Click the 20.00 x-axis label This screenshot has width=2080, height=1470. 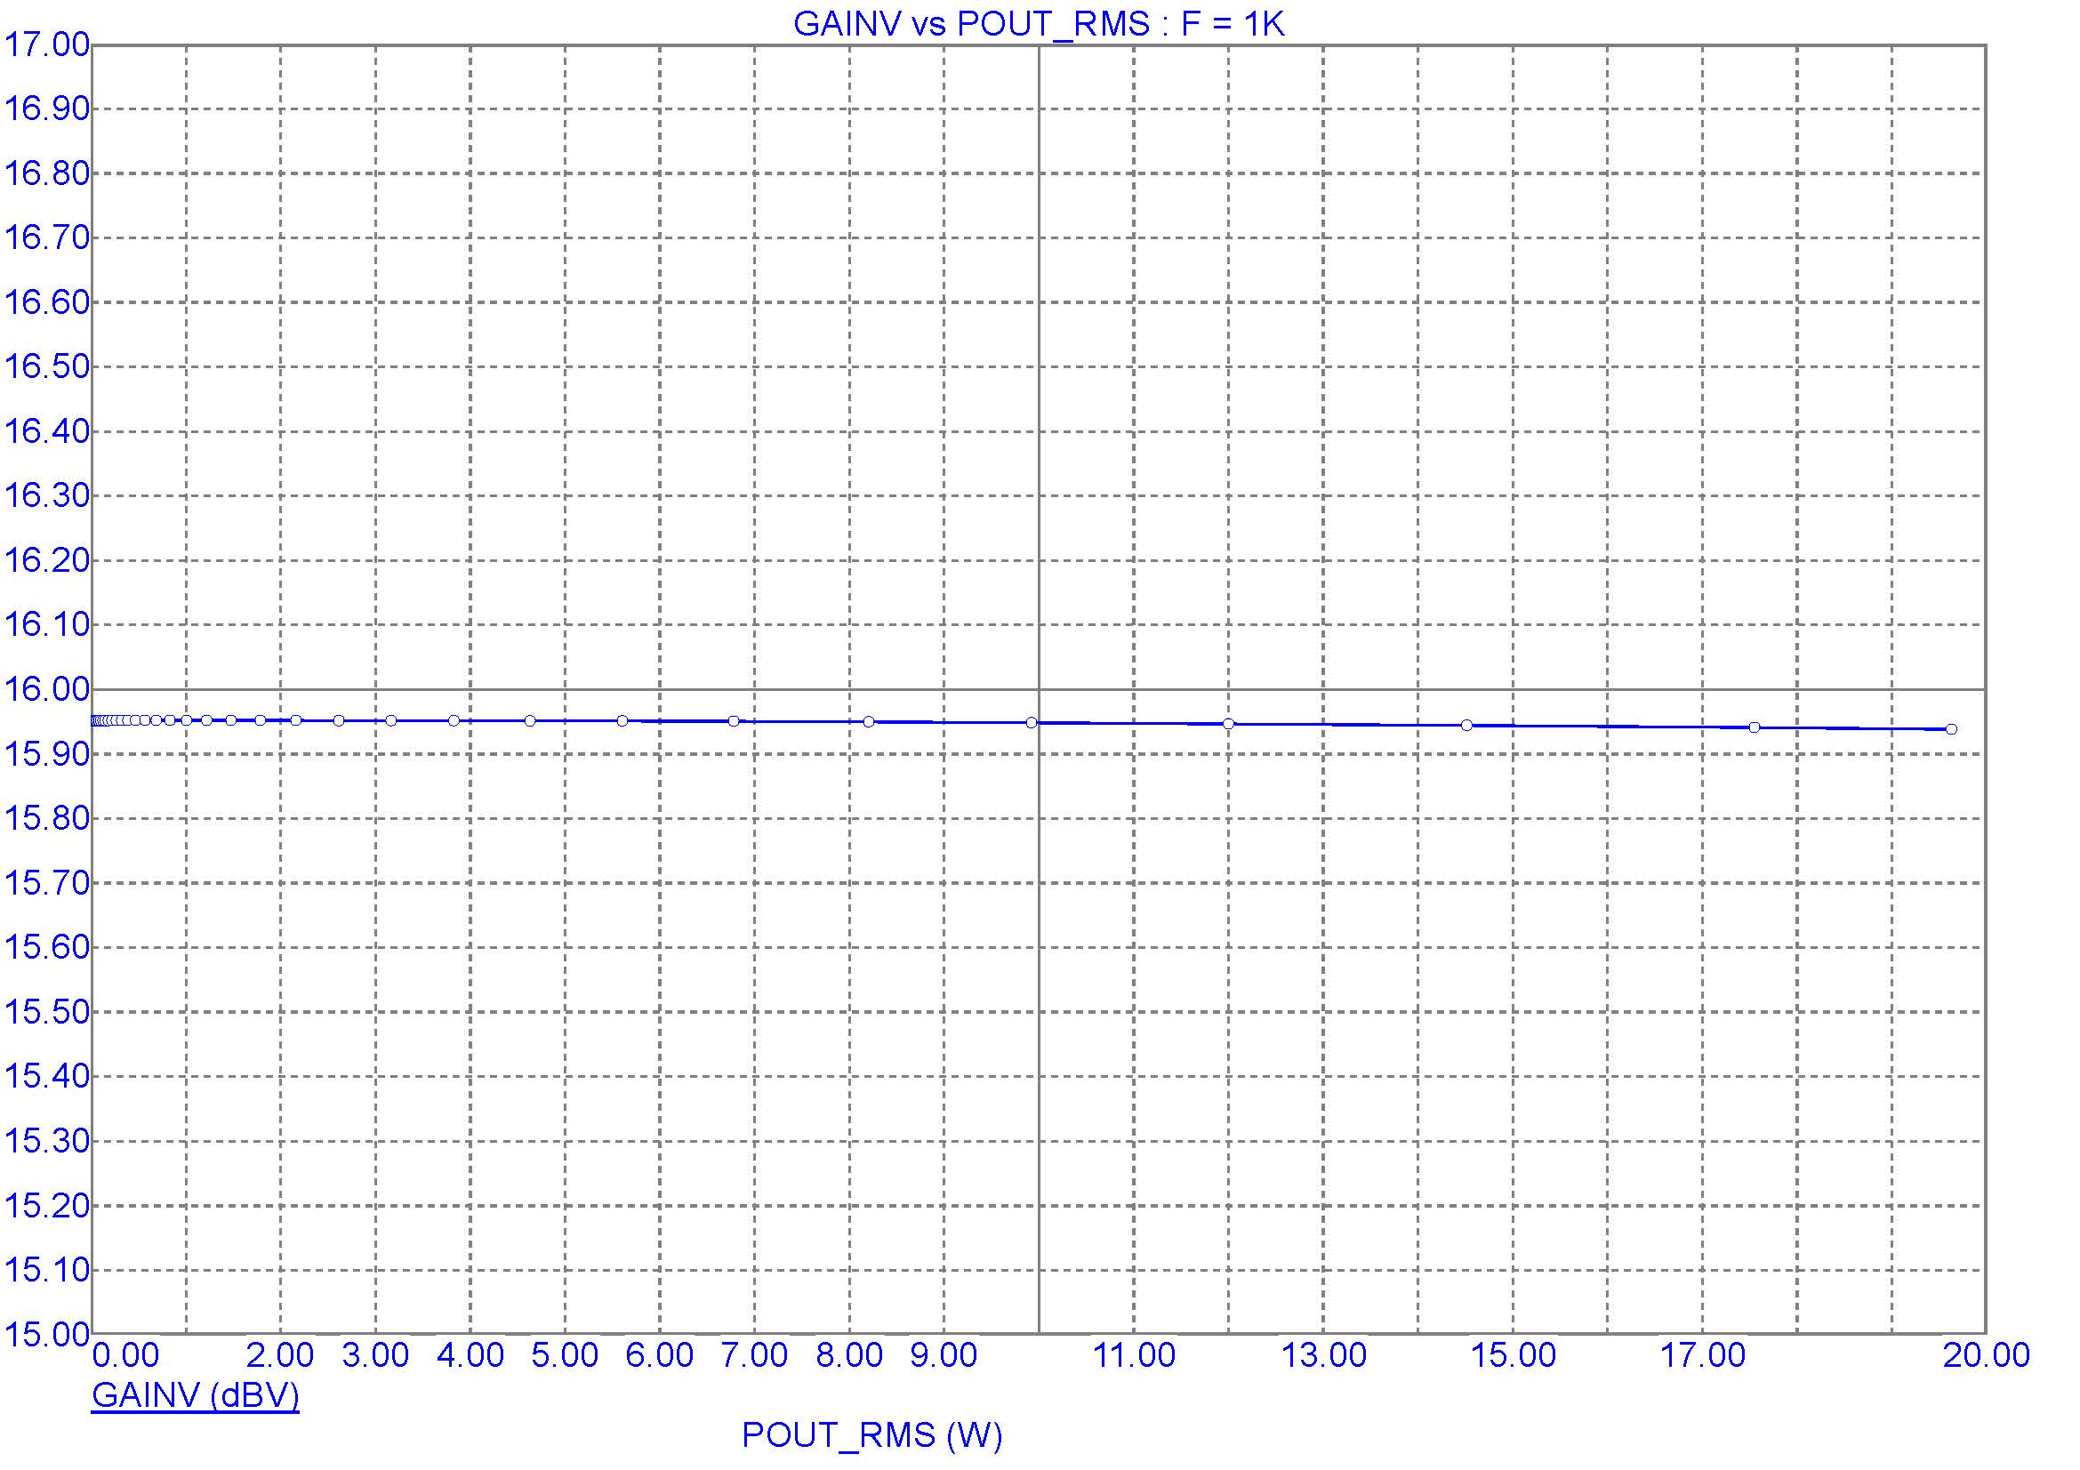[1987, 1356]
